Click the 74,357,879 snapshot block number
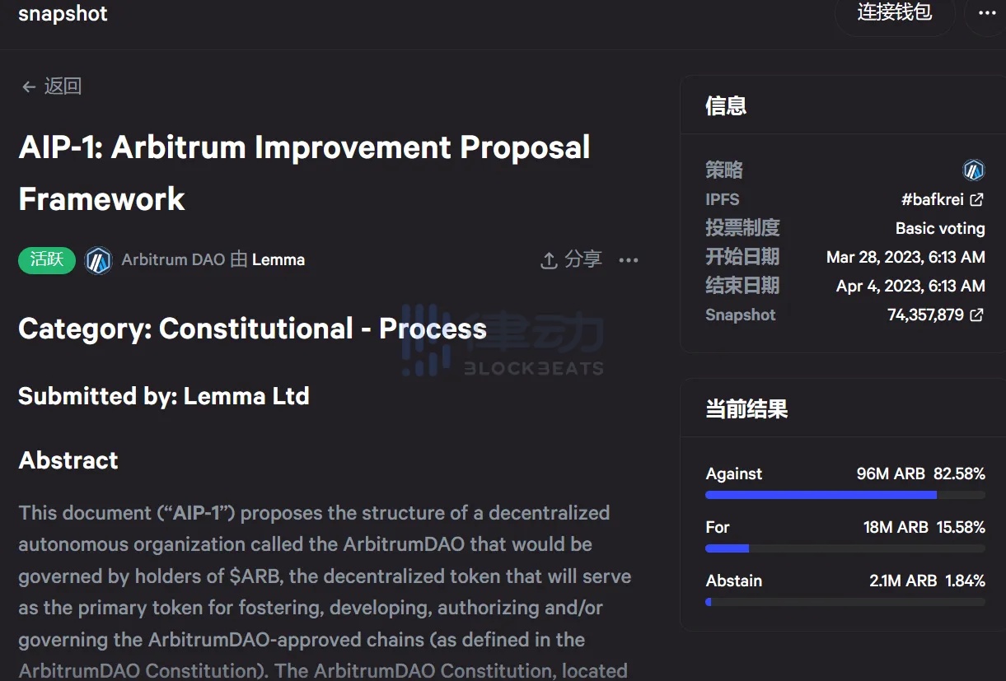The height and width of the screenshot is (681, 1006). tap(925, 315)
